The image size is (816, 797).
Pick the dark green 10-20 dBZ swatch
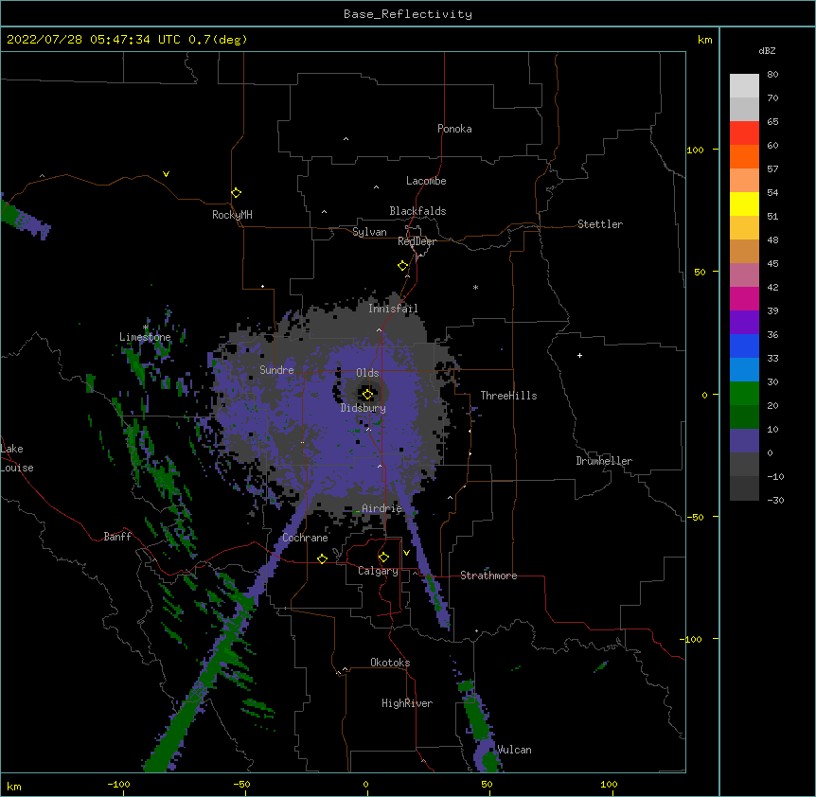(x=744, y=416)
